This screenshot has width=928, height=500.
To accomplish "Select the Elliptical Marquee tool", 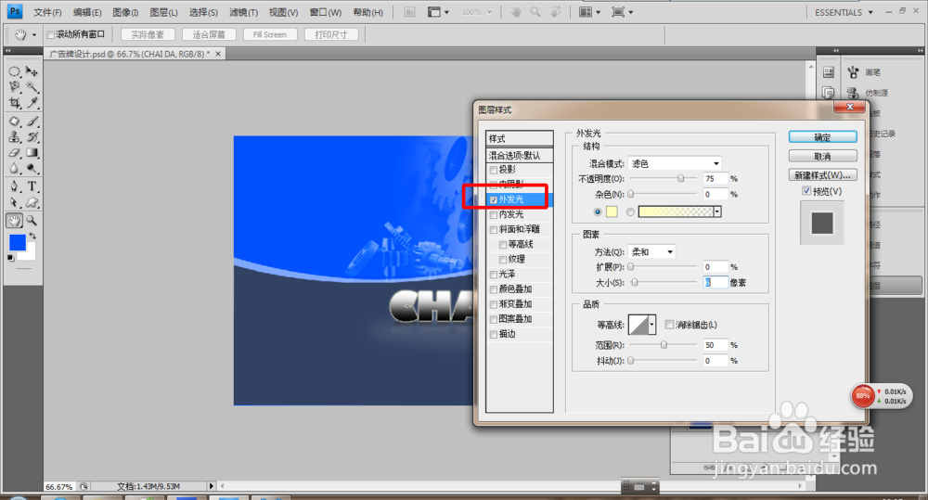I will click(x=14, y=71).
